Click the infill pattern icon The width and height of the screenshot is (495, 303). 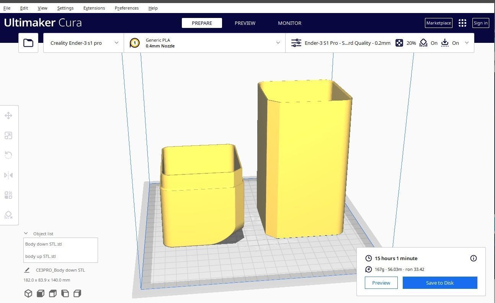click(399, 43)
